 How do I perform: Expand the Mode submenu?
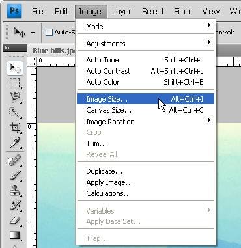[x=145, y=27]
